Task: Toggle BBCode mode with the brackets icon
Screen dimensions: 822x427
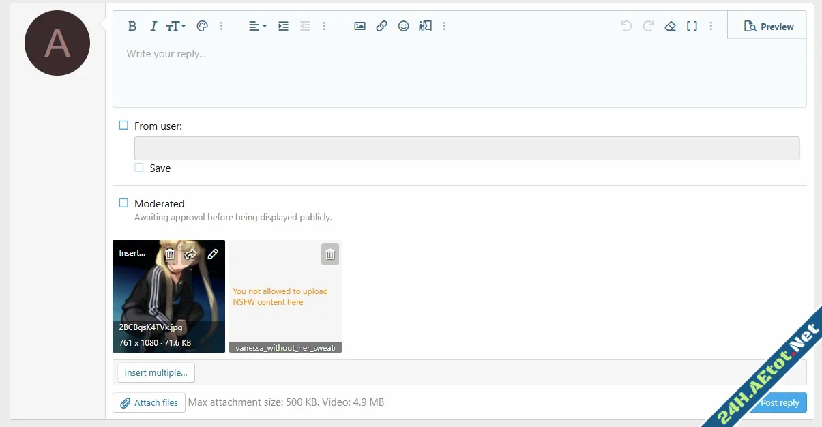Action: click(x=692, y=25)
